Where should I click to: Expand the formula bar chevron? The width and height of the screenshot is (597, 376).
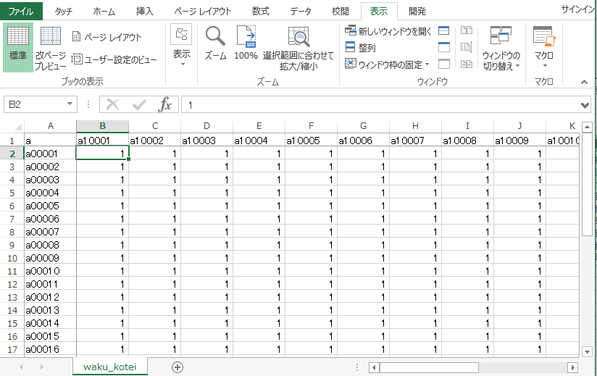click(585, 105)
